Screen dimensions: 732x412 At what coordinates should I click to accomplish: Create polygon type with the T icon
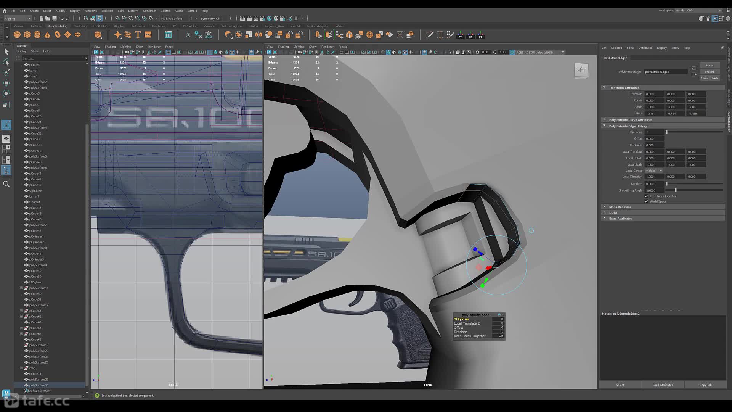click(x=138, y=35)
